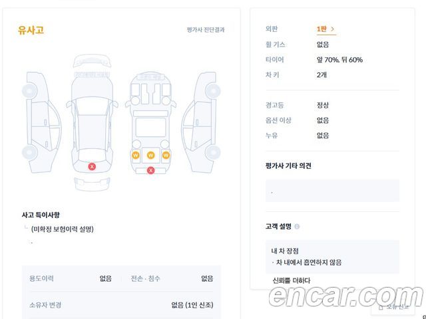
Task: Click the red X marker on the trunk lid
Action: point(92,166)
